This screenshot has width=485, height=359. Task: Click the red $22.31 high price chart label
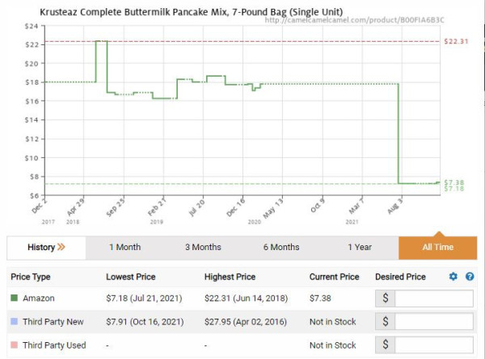(456, 41)
